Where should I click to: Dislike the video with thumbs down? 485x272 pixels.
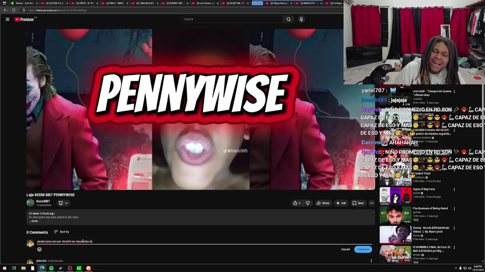[308, 203]
